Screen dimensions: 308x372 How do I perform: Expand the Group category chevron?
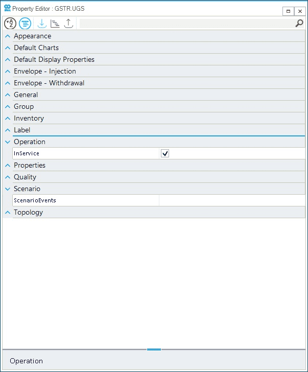pos(8,106)
